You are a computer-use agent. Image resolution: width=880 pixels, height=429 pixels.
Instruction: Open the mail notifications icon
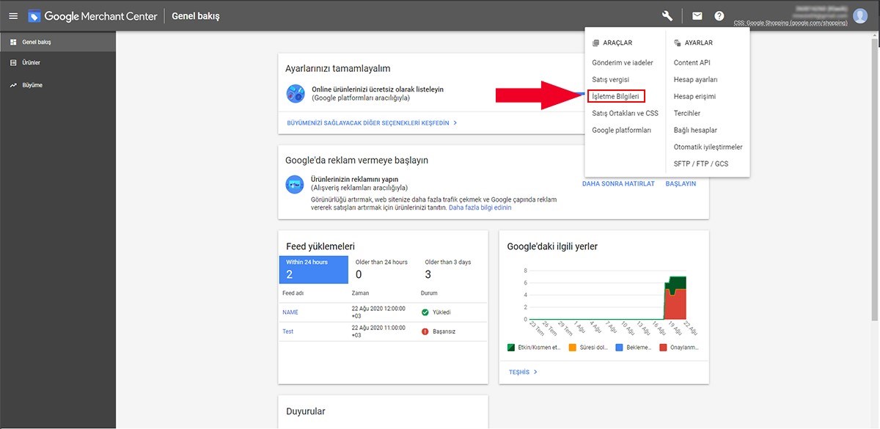(697, 15)
